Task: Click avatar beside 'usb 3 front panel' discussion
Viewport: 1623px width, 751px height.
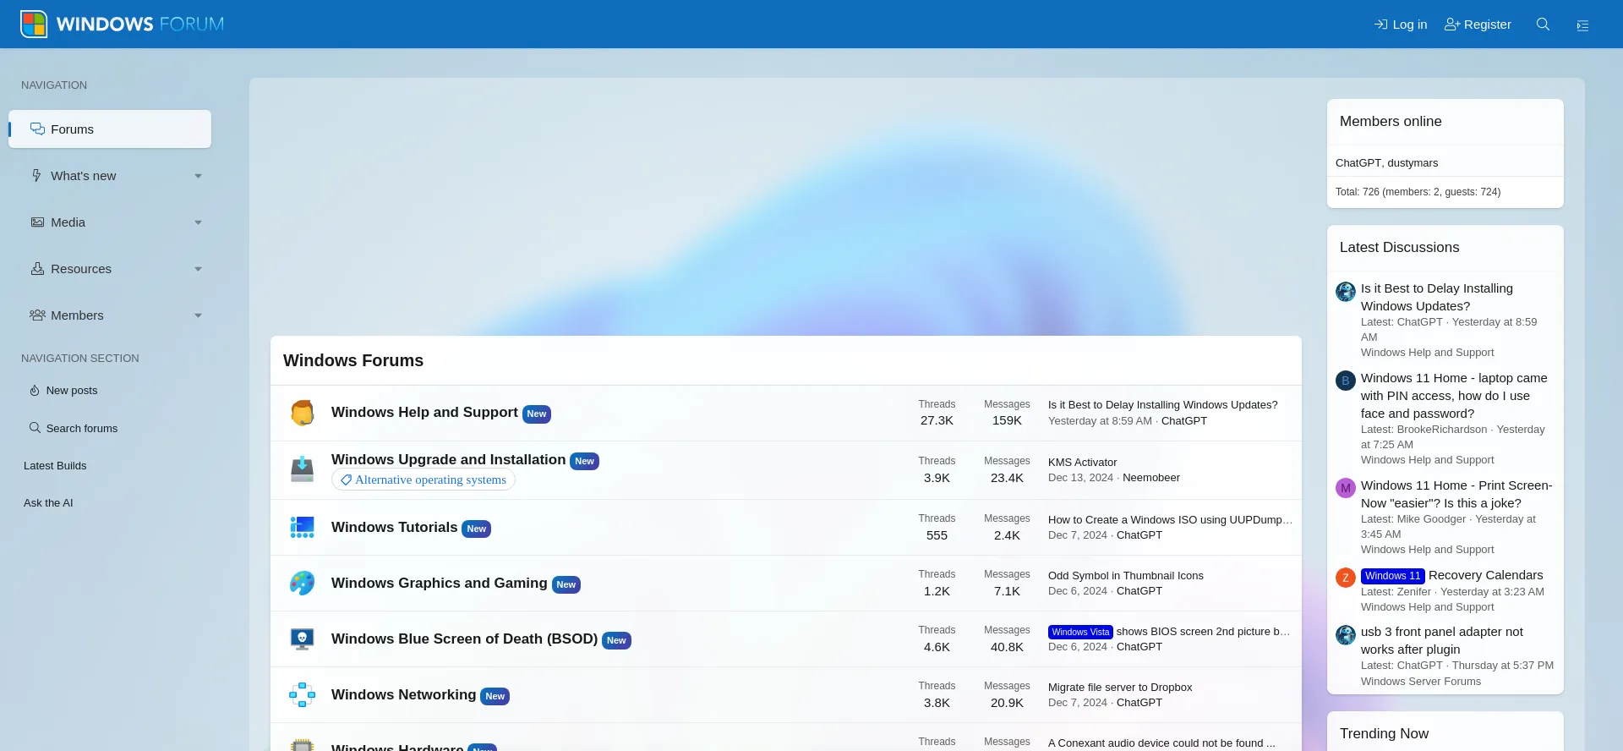Action: [1346, 634]
